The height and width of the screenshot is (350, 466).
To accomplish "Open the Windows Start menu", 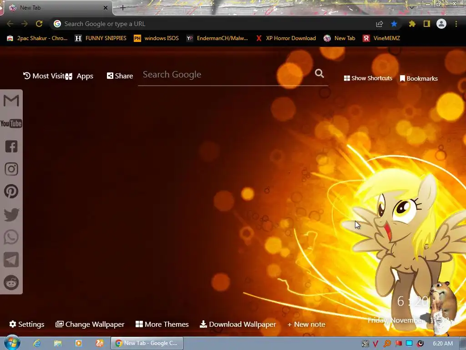I will point(12,343).
